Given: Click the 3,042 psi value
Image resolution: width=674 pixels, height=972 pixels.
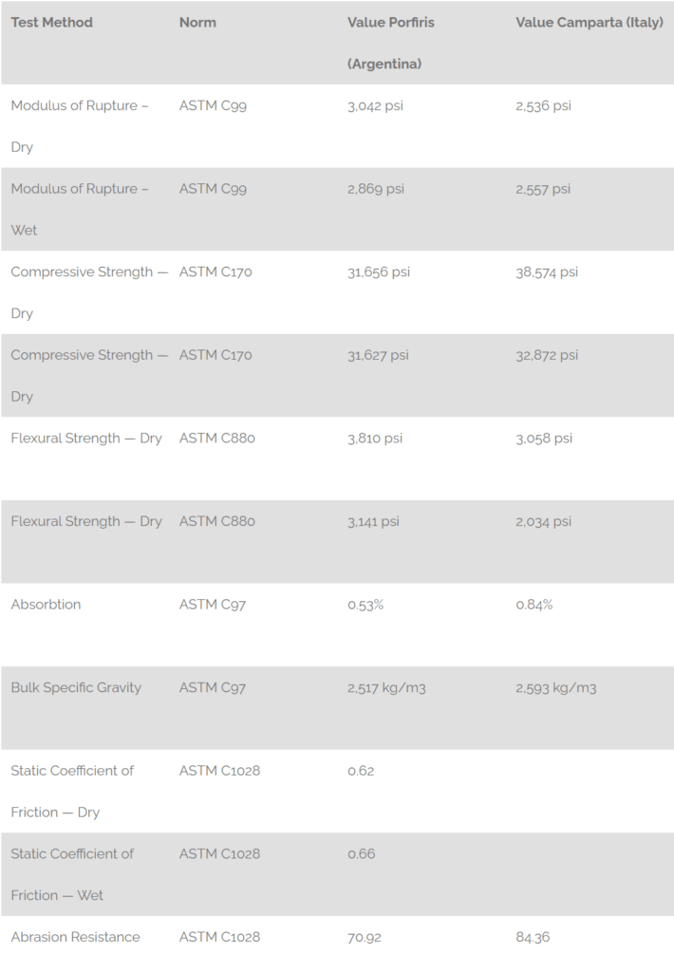Looking at the screenshot, I should tap(375, 105).
